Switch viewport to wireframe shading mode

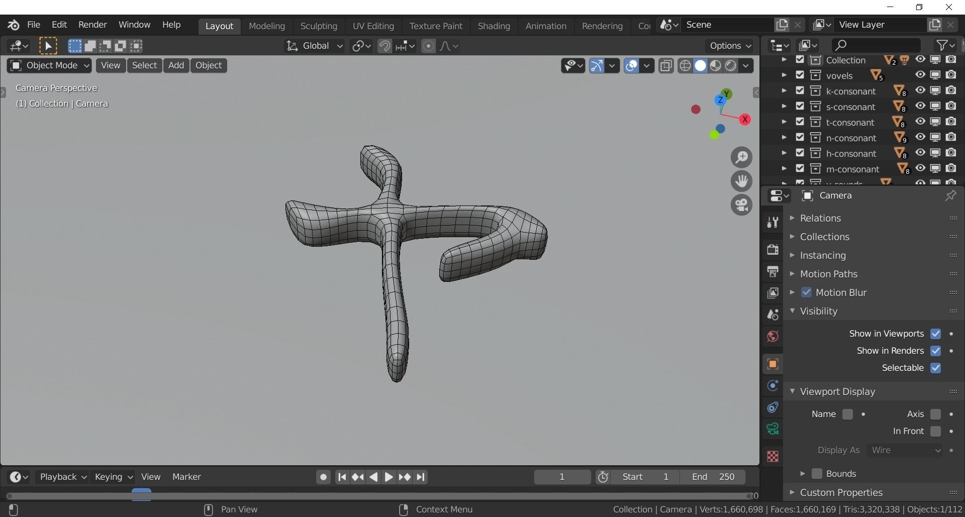686,65
